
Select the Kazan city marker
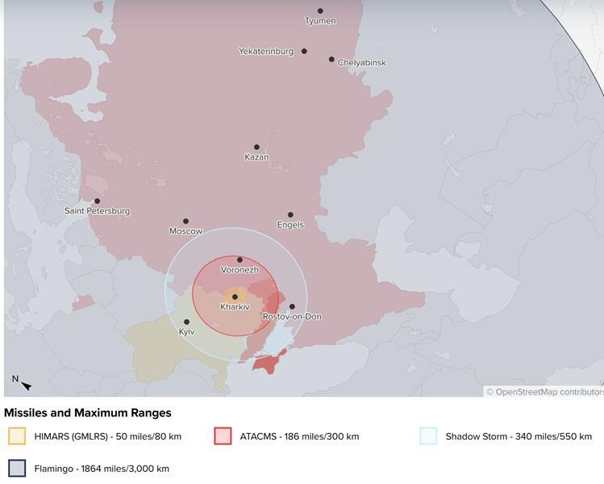256,148
